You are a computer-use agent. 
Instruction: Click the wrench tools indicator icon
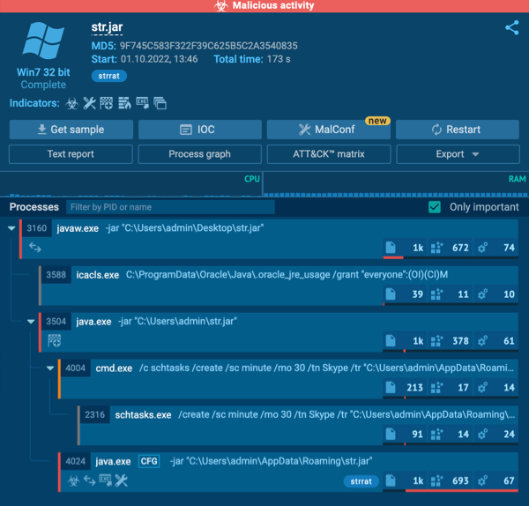point(89,104)
